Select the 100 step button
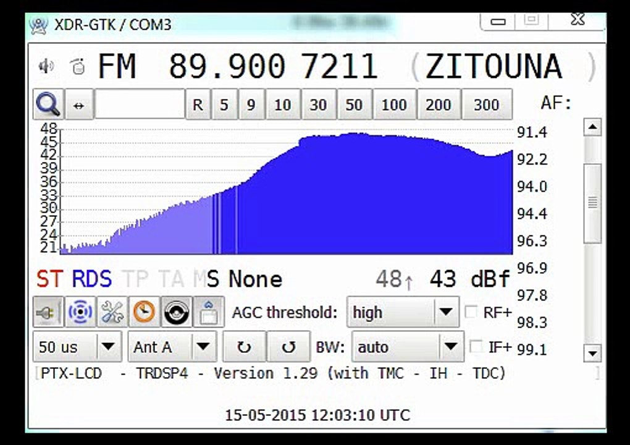 [x=394, y=105]
